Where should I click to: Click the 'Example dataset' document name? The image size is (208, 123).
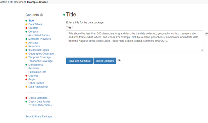pos(37,2)
